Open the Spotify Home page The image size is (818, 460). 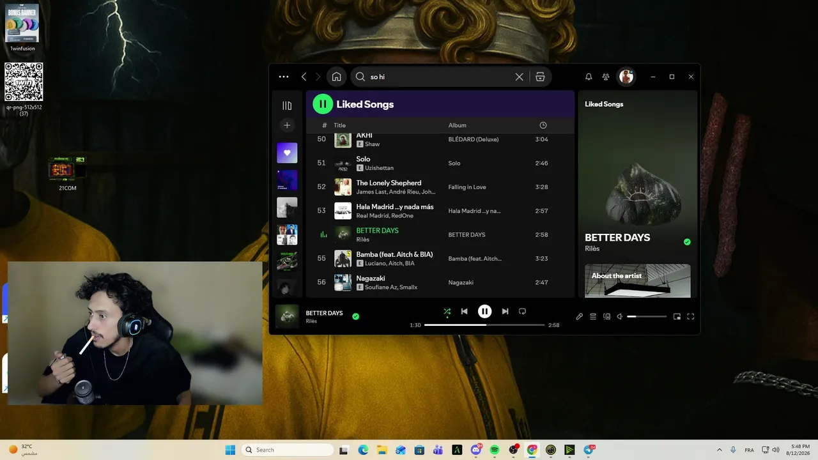click(x=337, y=77)
